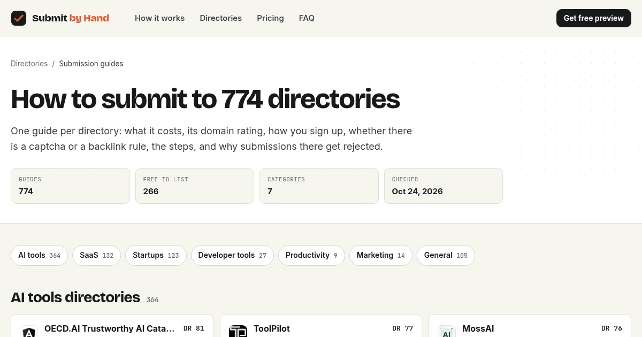Select the Marketing 14 category chip
Viewport: 642px width, 337px height.
[x=381, y=255]
